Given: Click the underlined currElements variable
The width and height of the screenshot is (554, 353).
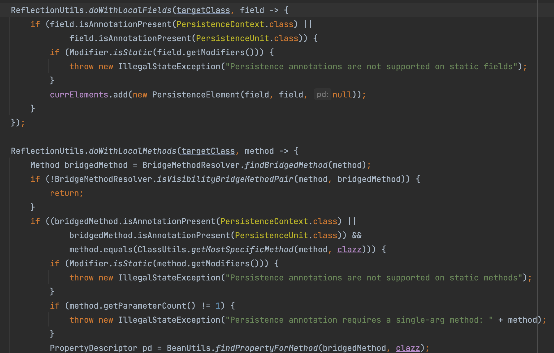Looking at the screenshot, I should point(79,94).
